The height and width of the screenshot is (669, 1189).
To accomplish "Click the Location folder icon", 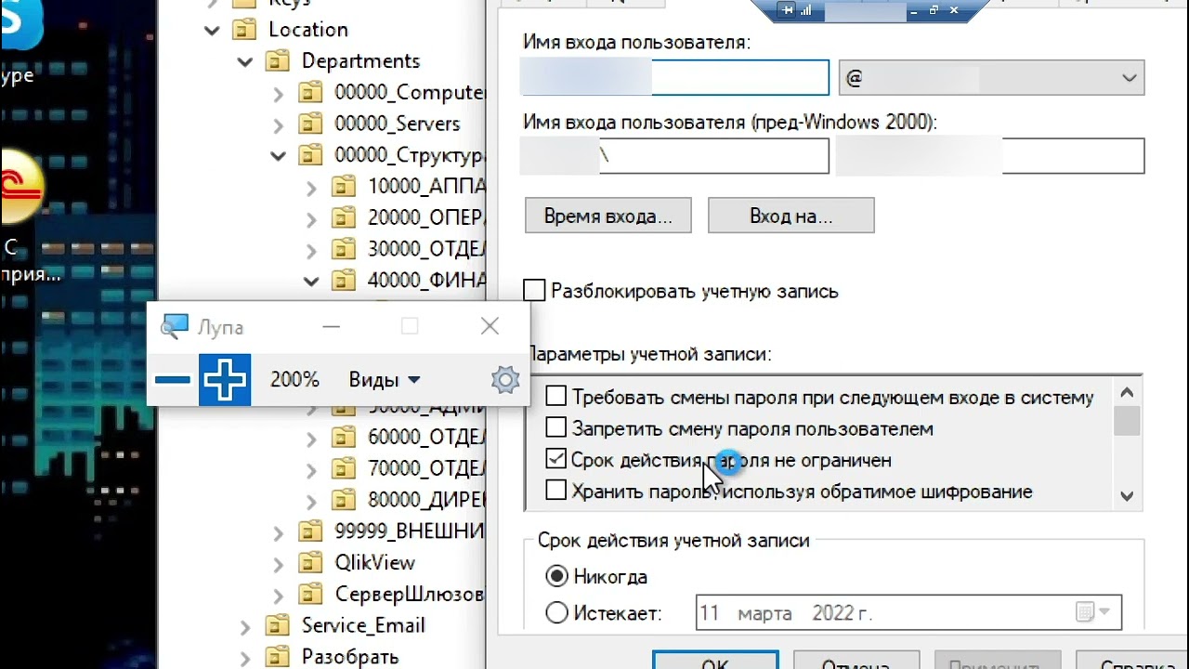I will tap(244, 30).
